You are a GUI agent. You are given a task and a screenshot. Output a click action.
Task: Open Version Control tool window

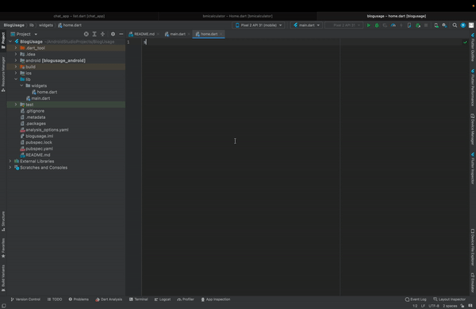(x=25, y=299)
